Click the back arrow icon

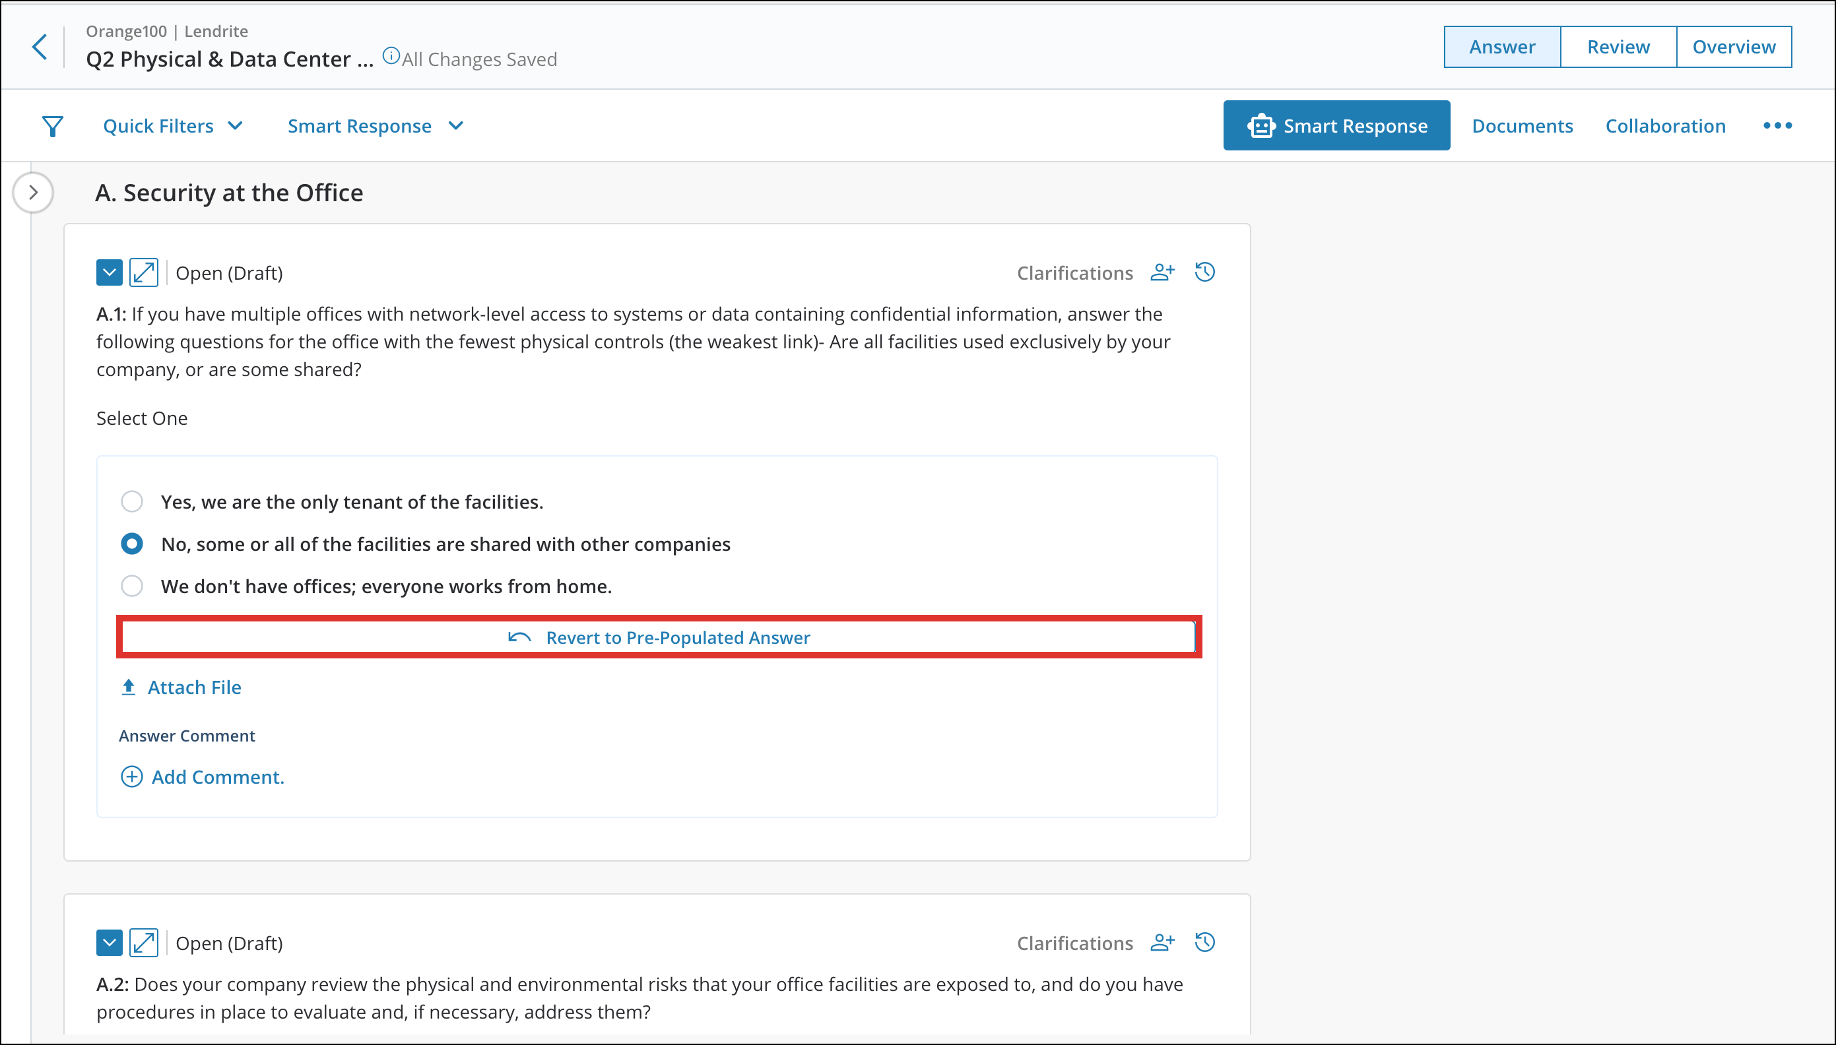coord(40,47)
